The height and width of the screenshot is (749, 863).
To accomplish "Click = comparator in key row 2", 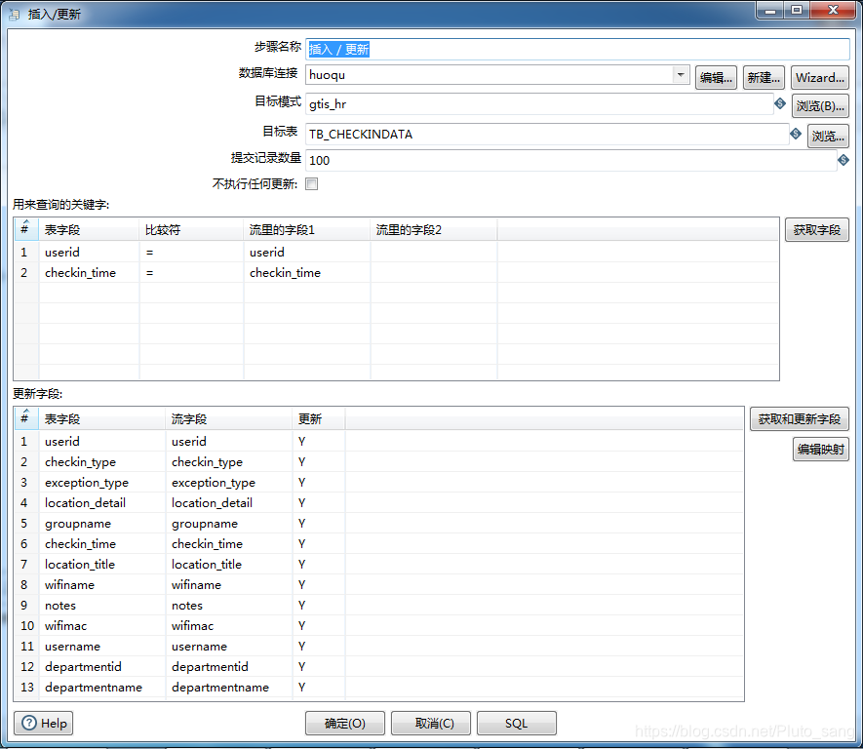I will [191, 272].
